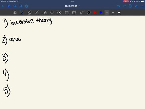Expand the Numerade title dropdown

(x=72, y=6)
